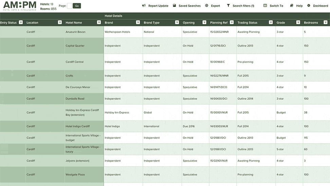Open the Trading Status column filter dropdown
330x186 pixels.
click(x=271, y=22)
